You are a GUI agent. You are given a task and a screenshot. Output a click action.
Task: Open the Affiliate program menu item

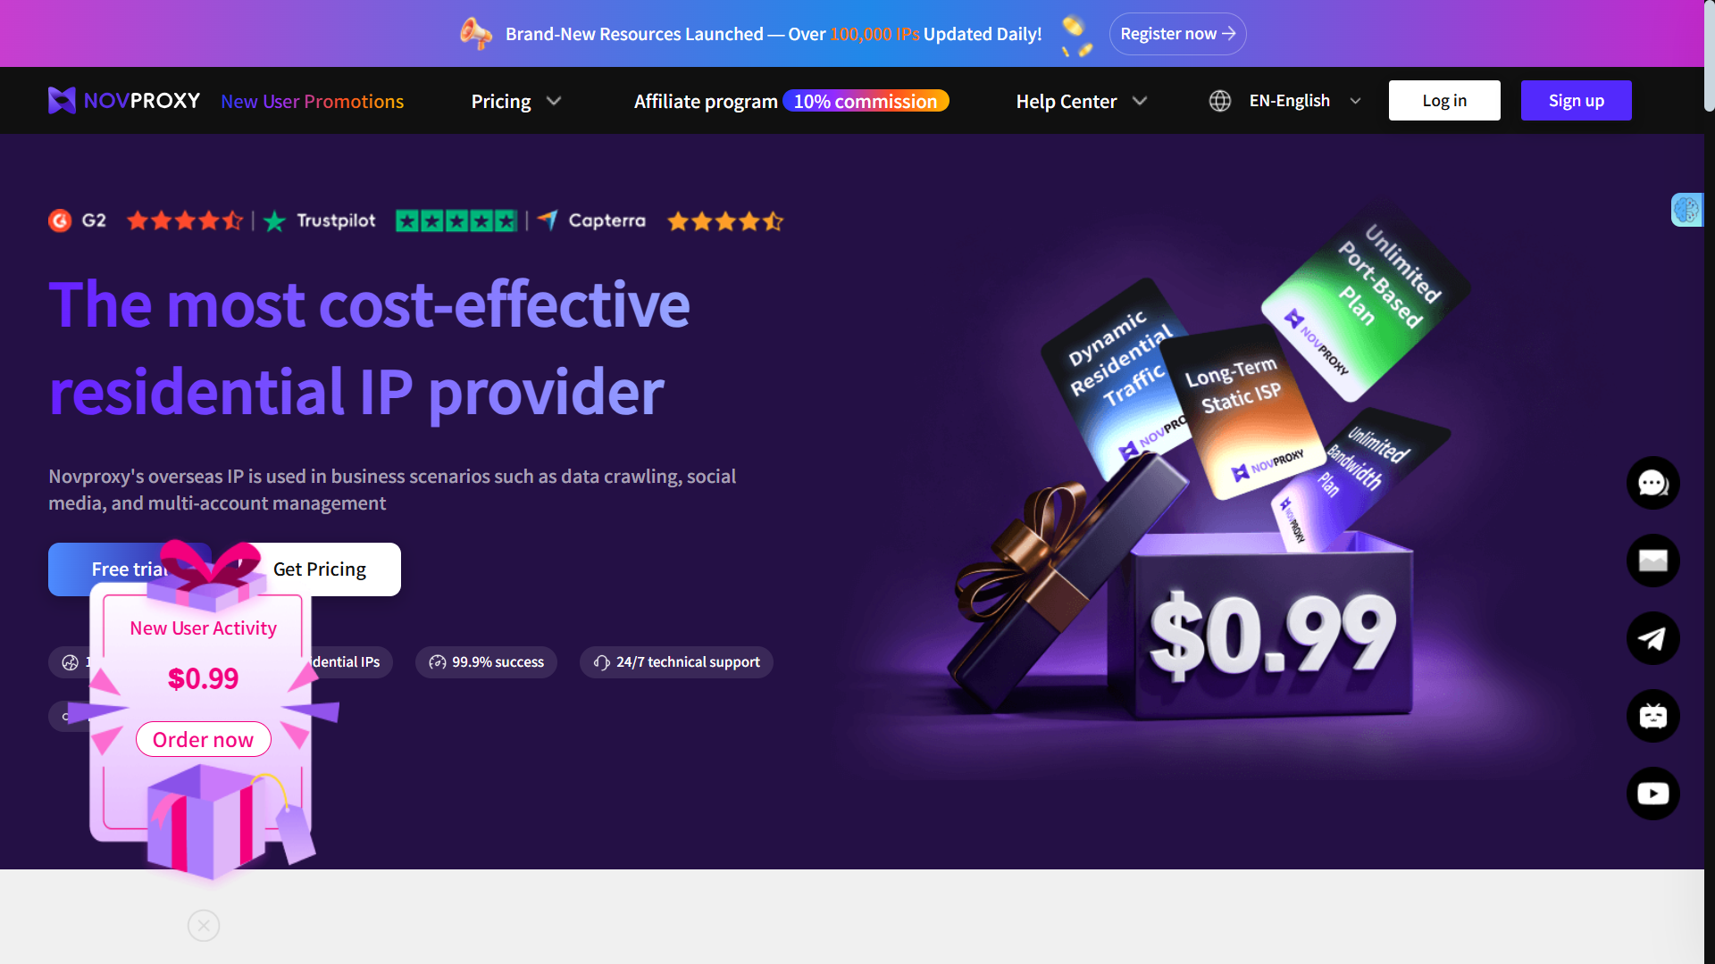click(x=706, y=101)
